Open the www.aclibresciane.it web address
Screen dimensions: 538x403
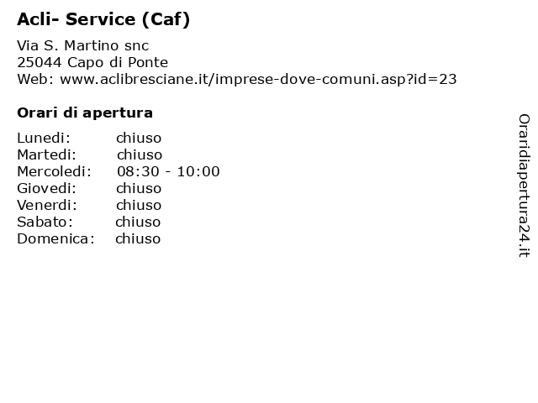[x=258, y=80]
